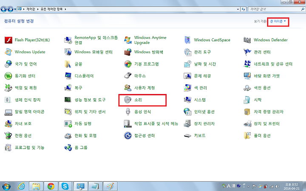
Task: Open Paint from the taskbar
Action: [110, 186]
